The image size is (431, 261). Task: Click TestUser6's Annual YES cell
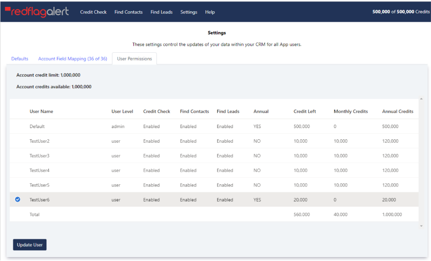(257, 199)
